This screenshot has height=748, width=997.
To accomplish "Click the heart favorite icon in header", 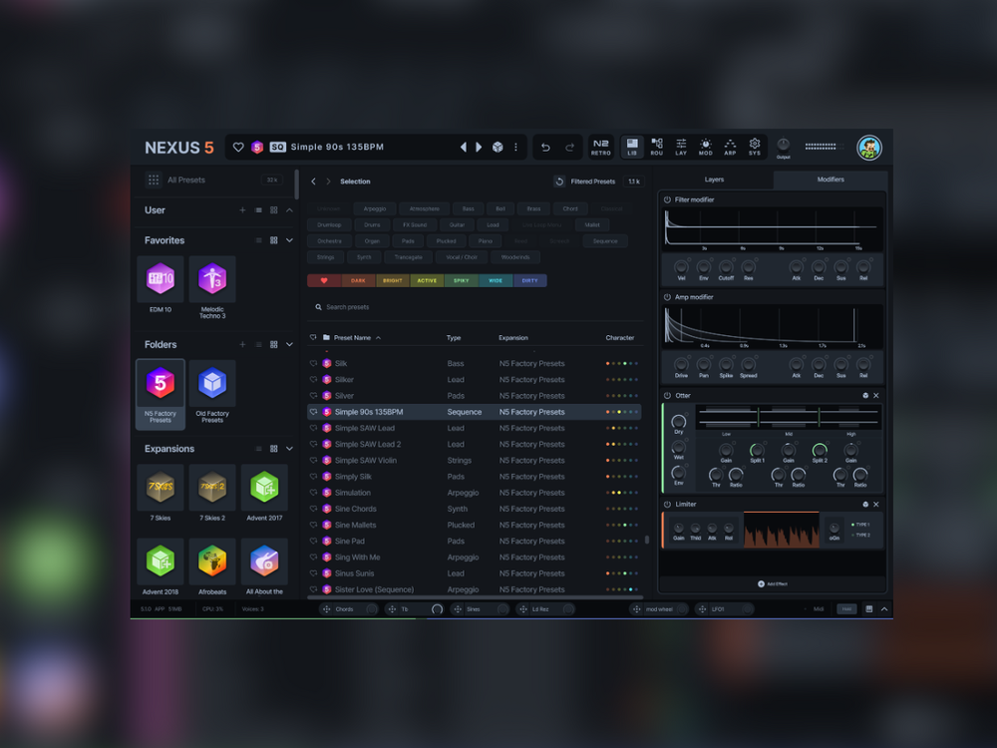I will [x=237, y=147].
